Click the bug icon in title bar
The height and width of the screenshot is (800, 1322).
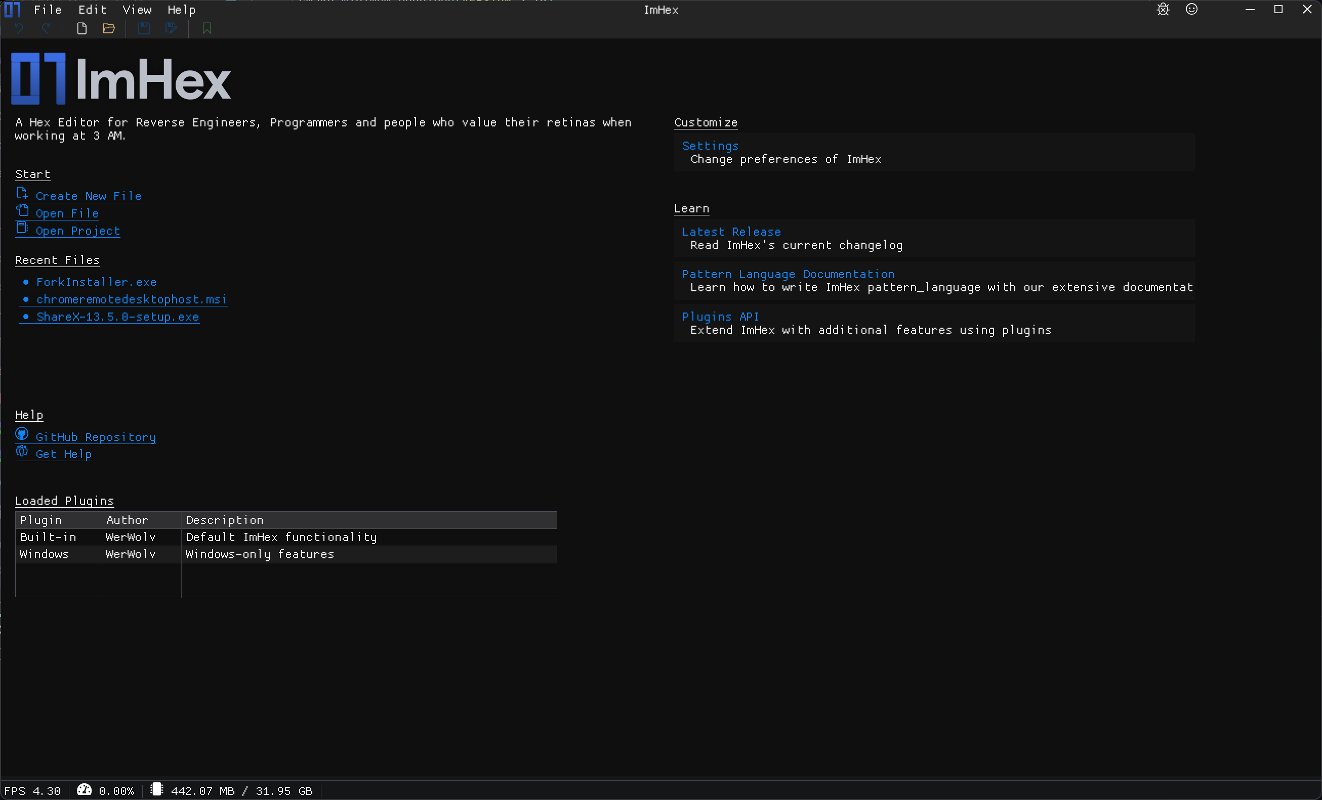point(1163,10)
